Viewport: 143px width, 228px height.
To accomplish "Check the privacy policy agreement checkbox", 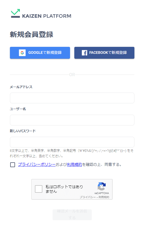I will 13,165.
